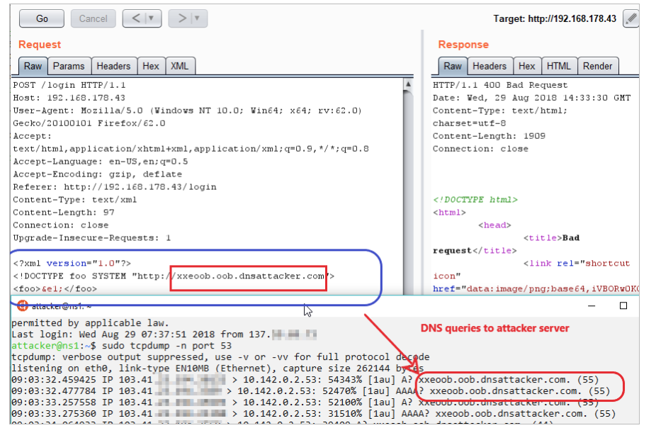Click the Ubuntu icon in the terminal title bar
656x428 pixels.
[x=22, y=306]
